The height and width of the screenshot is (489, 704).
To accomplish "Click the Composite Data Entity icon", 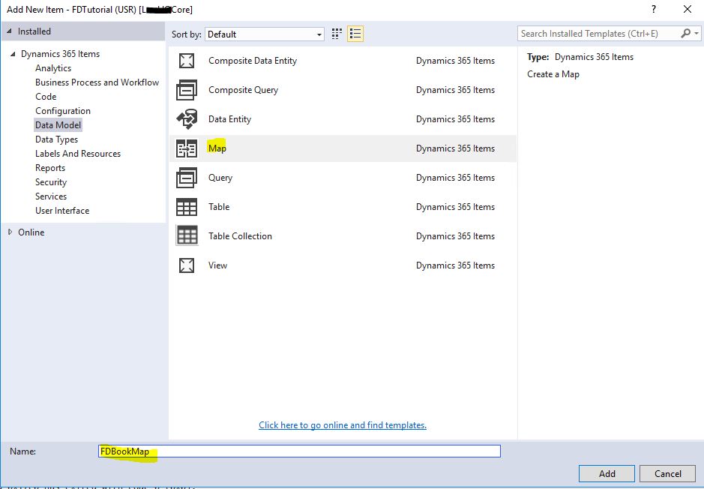I will [186, 61].
